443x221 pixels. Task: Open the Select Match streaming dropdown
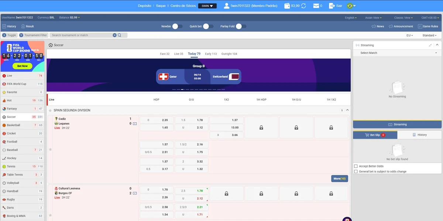[x=397, y=53]
